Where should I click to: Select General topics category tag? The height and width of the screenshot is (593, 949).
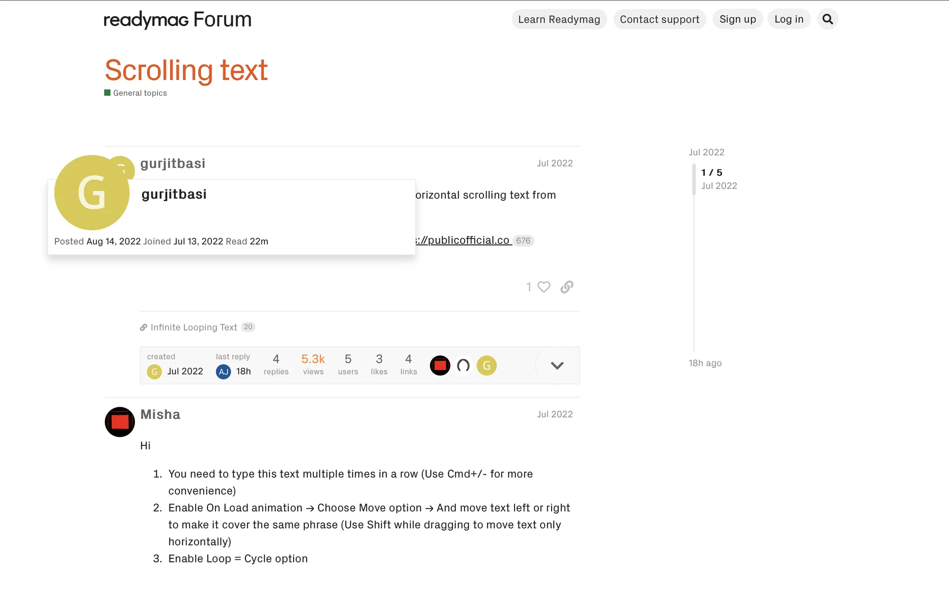tap(139, 93)
